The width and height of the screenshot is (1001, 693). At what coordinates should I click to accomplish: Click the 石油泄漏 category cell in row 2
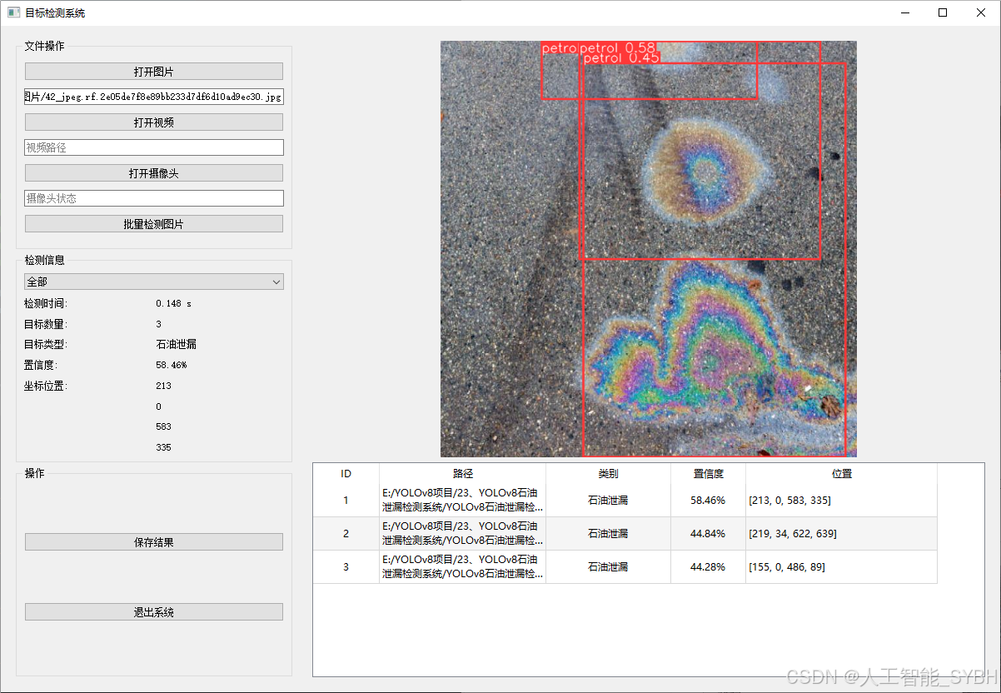click(x=608, y=534)
